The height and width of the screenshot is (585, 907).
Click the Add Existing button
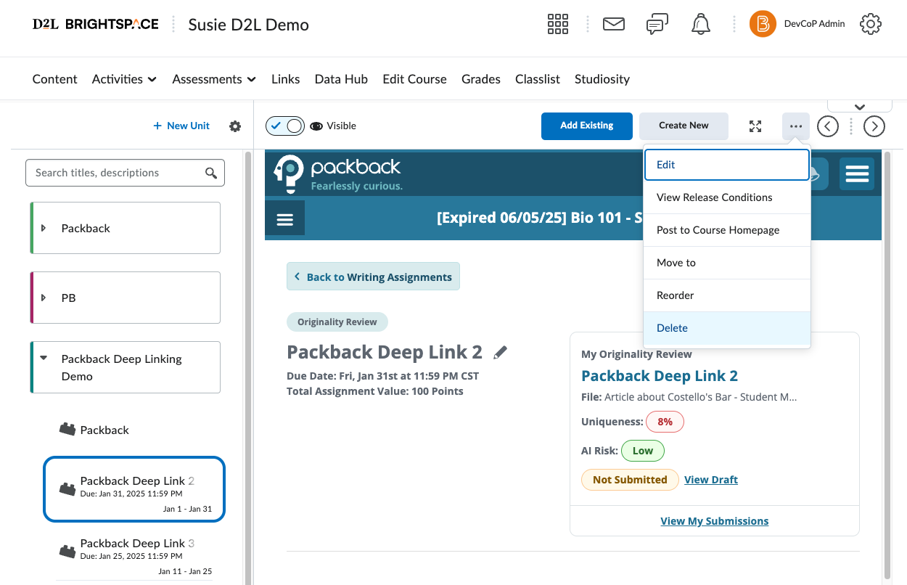(586, 126)
